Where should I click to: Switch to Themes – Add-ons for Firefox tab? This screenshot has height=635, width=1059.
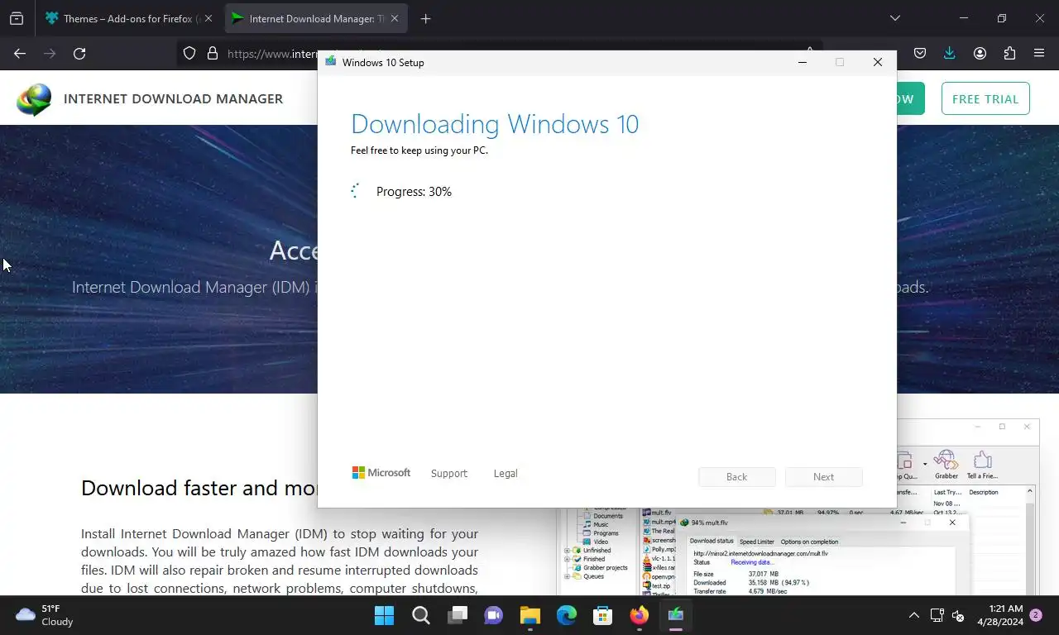[x=131, y=18]
